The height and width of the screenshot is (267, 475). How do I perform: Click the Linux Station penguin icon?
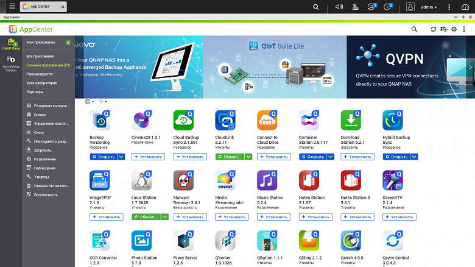coord(141,180)
